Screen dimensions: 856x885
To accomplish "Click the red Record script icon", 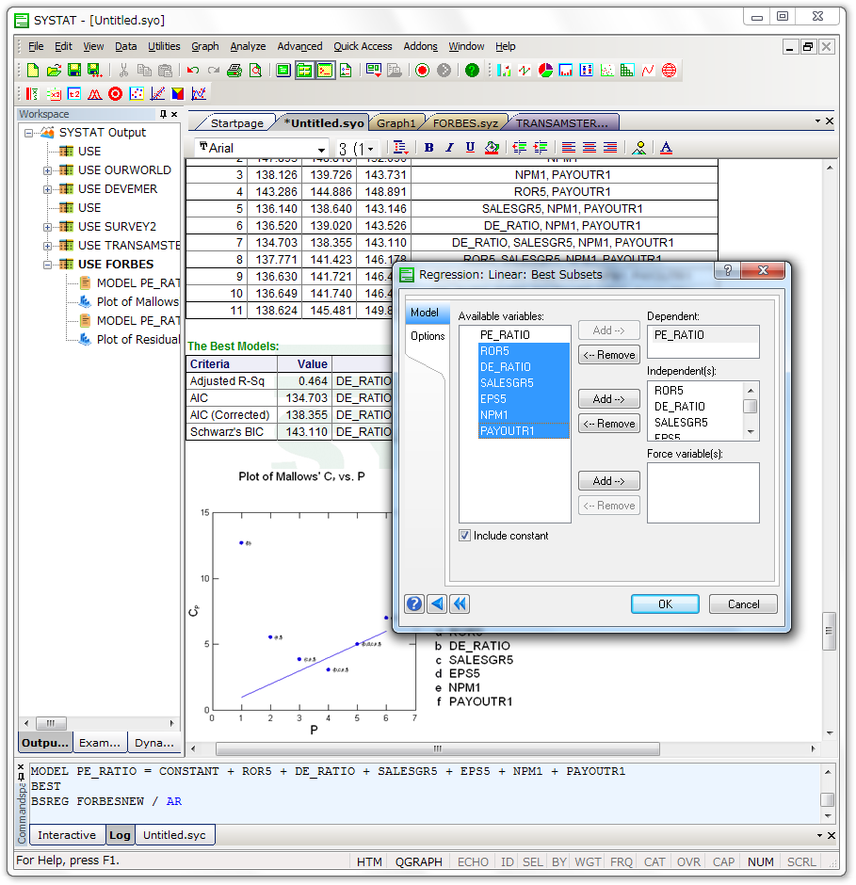I will click(423, 70).
